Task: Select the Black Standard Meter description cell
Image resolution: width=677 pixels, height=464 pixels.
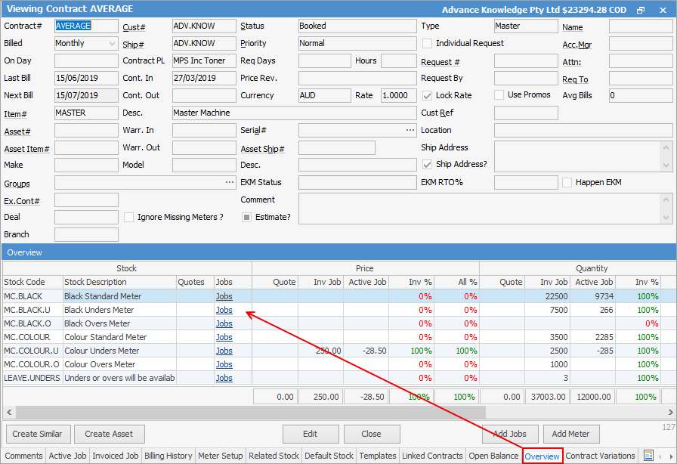Action: (x=119, y=296)
